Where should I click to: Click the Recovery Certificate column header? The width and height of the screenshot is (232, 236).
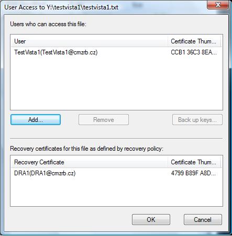(x=89, y=162)
